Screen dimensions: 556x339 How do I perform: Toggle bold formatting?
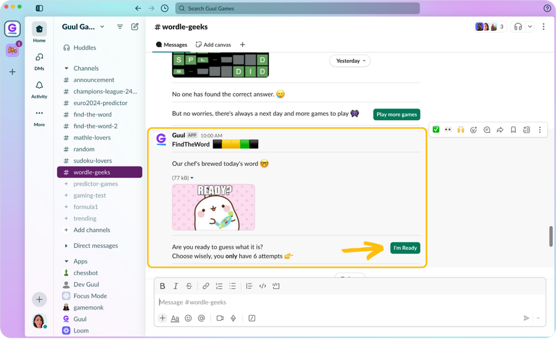pyautogui.click(x=163, y=286)
